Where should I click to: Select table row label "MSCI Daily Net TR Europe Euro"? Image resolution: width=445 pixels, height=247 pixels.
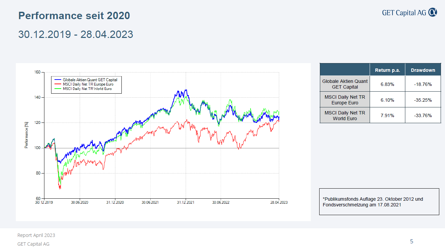[345, 100]
